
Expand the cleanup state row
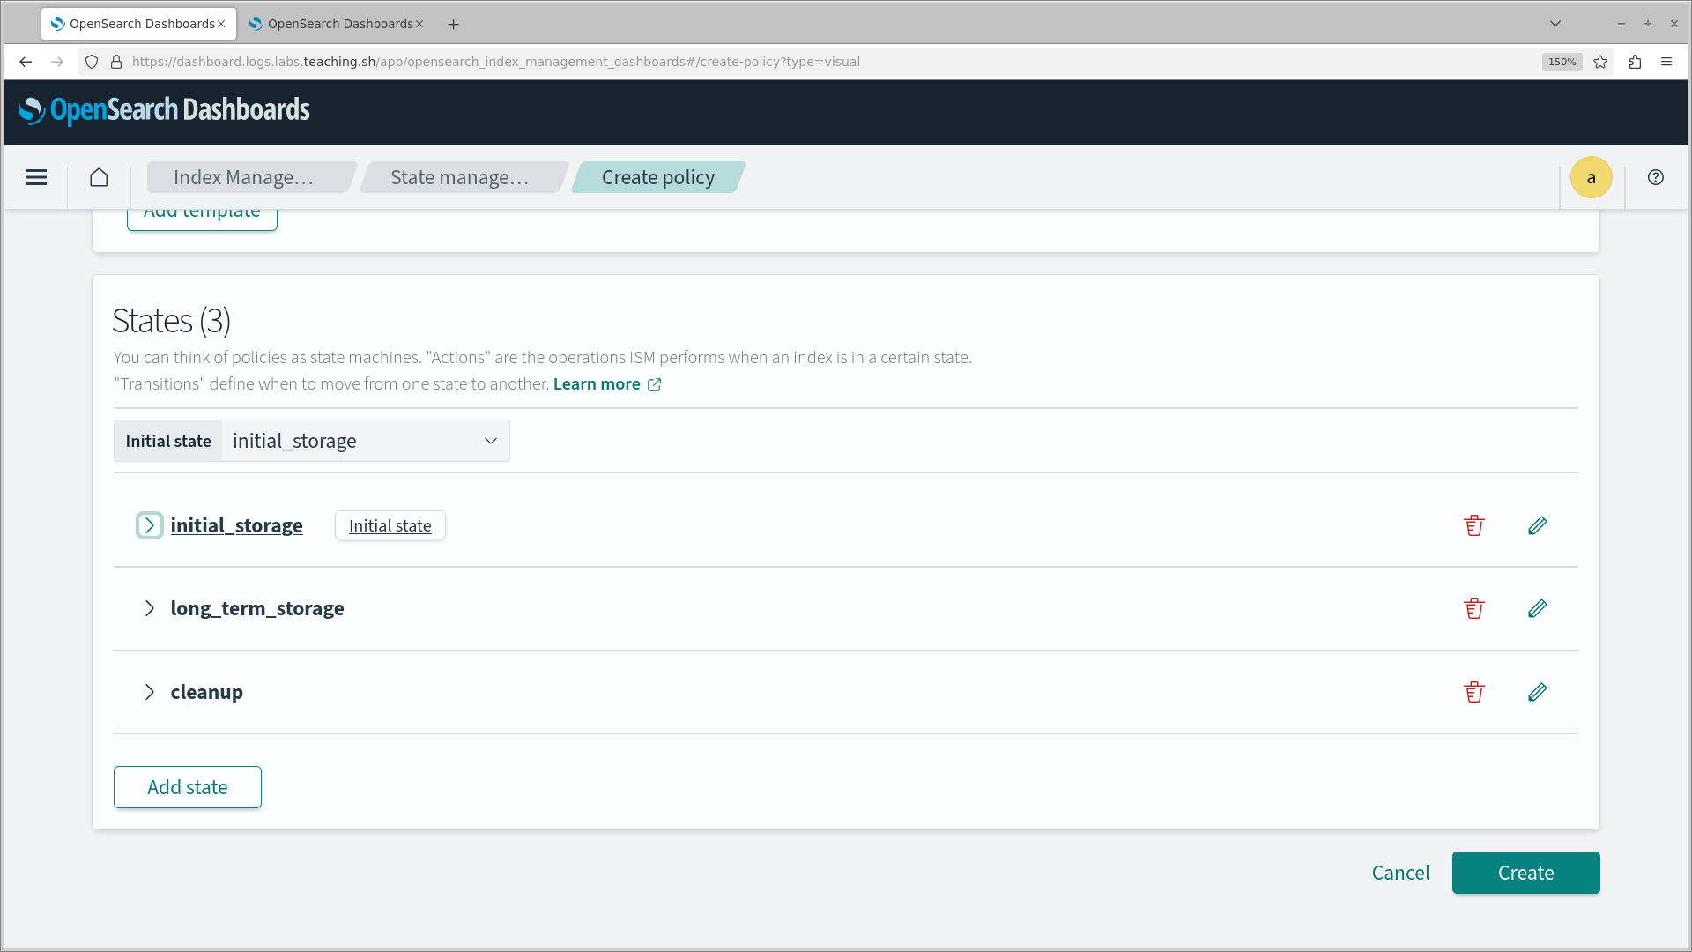click(x=149, y=692)
